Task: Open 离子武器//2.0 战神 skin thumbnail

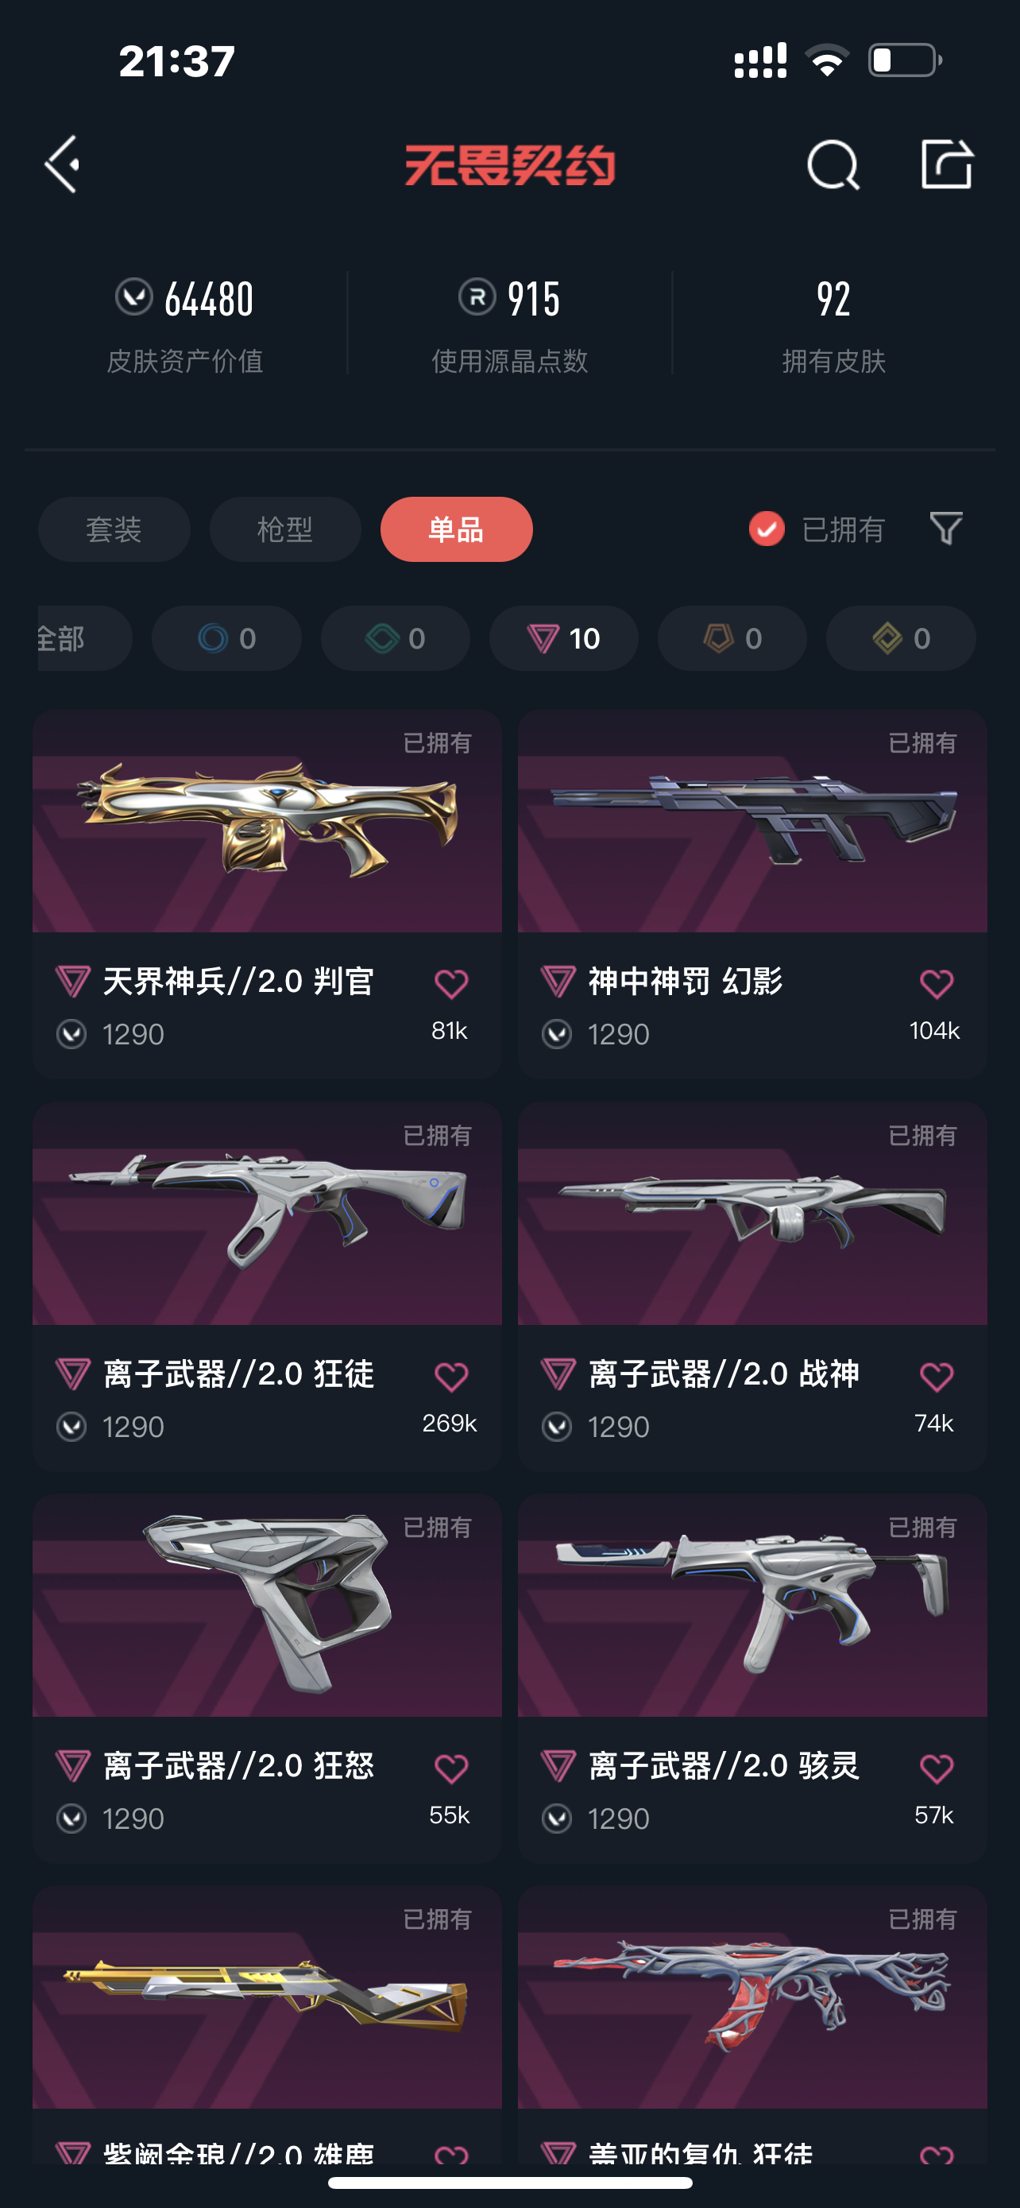Action: tap(752, 1214)
